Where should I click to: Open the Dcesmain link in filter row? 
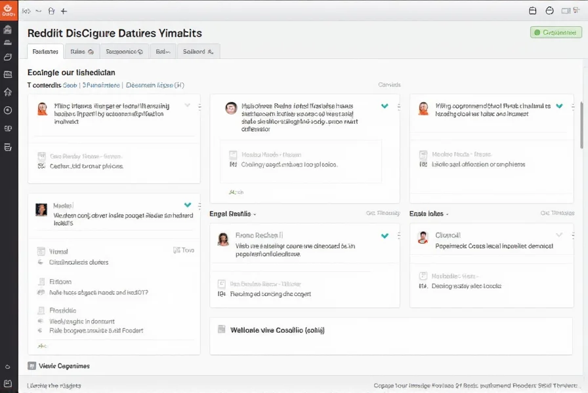pos(154,85)
